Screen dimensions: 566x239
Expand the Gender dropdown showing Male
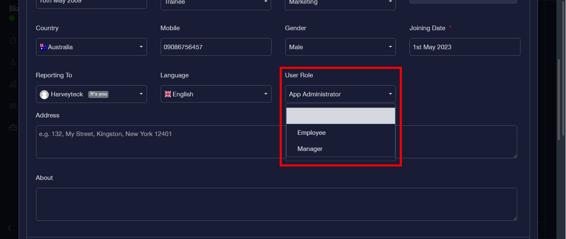(340, 47)
